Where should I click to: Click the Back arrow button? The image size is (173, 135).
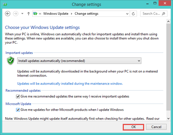(8, 14)
